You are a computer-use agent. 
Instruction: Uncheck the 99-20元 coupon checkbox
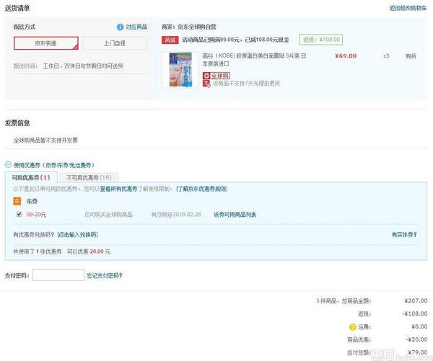point(19,214)
